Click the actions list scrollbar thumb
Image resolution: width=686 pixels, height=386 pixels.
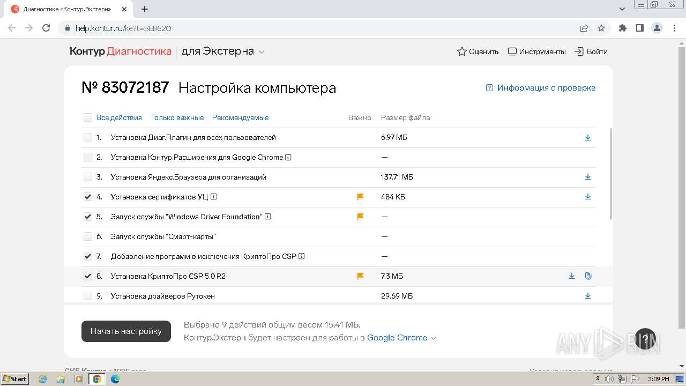point(611,174)
